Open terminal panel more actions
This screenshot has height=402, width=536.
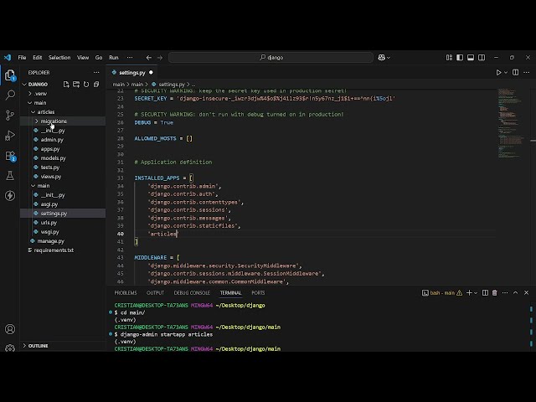click(505, 292)
